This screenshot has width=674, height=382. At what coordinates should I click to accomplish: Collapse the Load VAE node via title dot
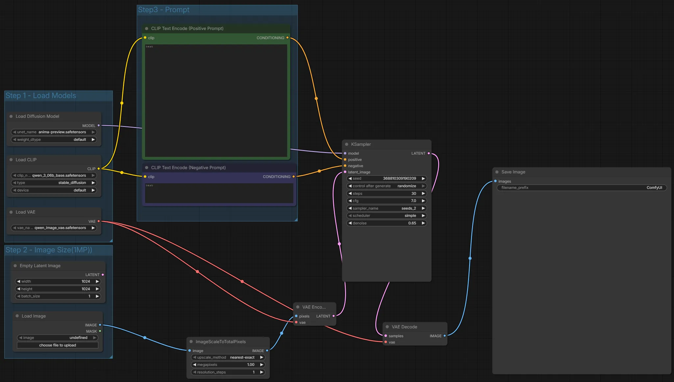11,212
